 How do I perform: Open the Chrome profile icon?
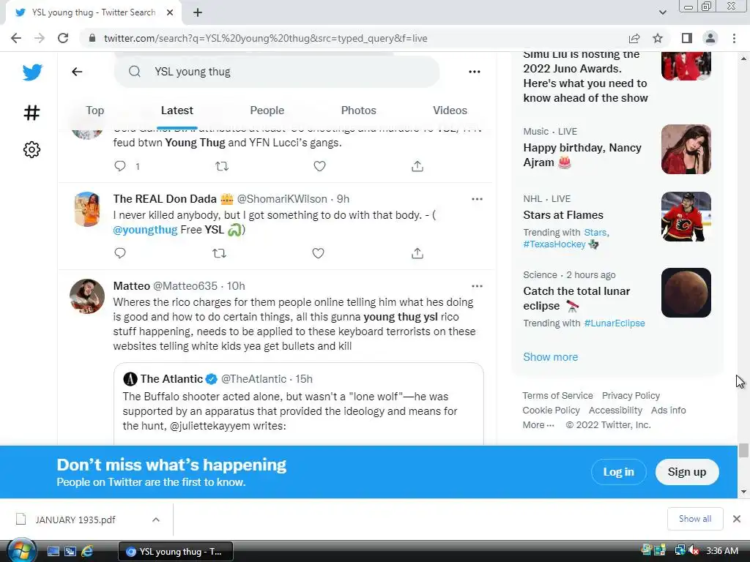[710, 38]
